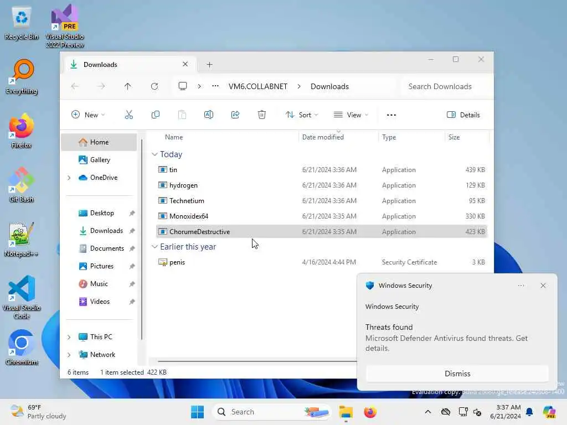The height and width of the screenshot is (425, 567).
Task: Open Documents in quick access
Action: click(99, 248)
